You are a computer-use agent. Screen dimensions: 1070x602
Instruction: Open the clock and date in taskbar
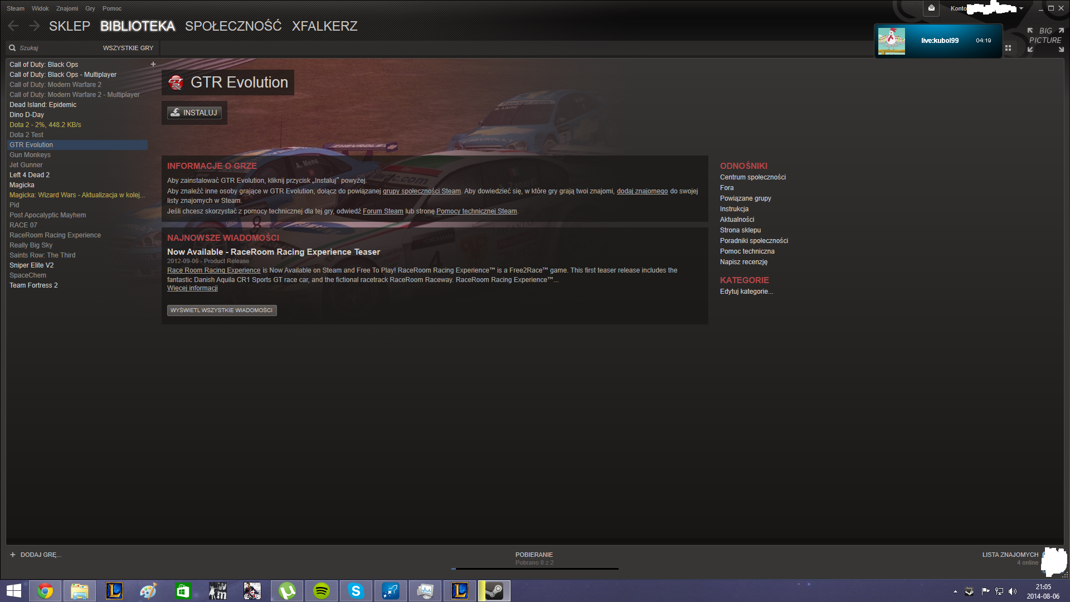(x=1043, y=591)
